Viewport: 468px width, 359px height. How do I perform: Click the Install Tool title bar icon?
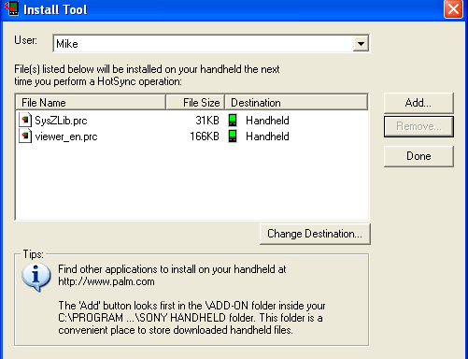tap(12, 8)
